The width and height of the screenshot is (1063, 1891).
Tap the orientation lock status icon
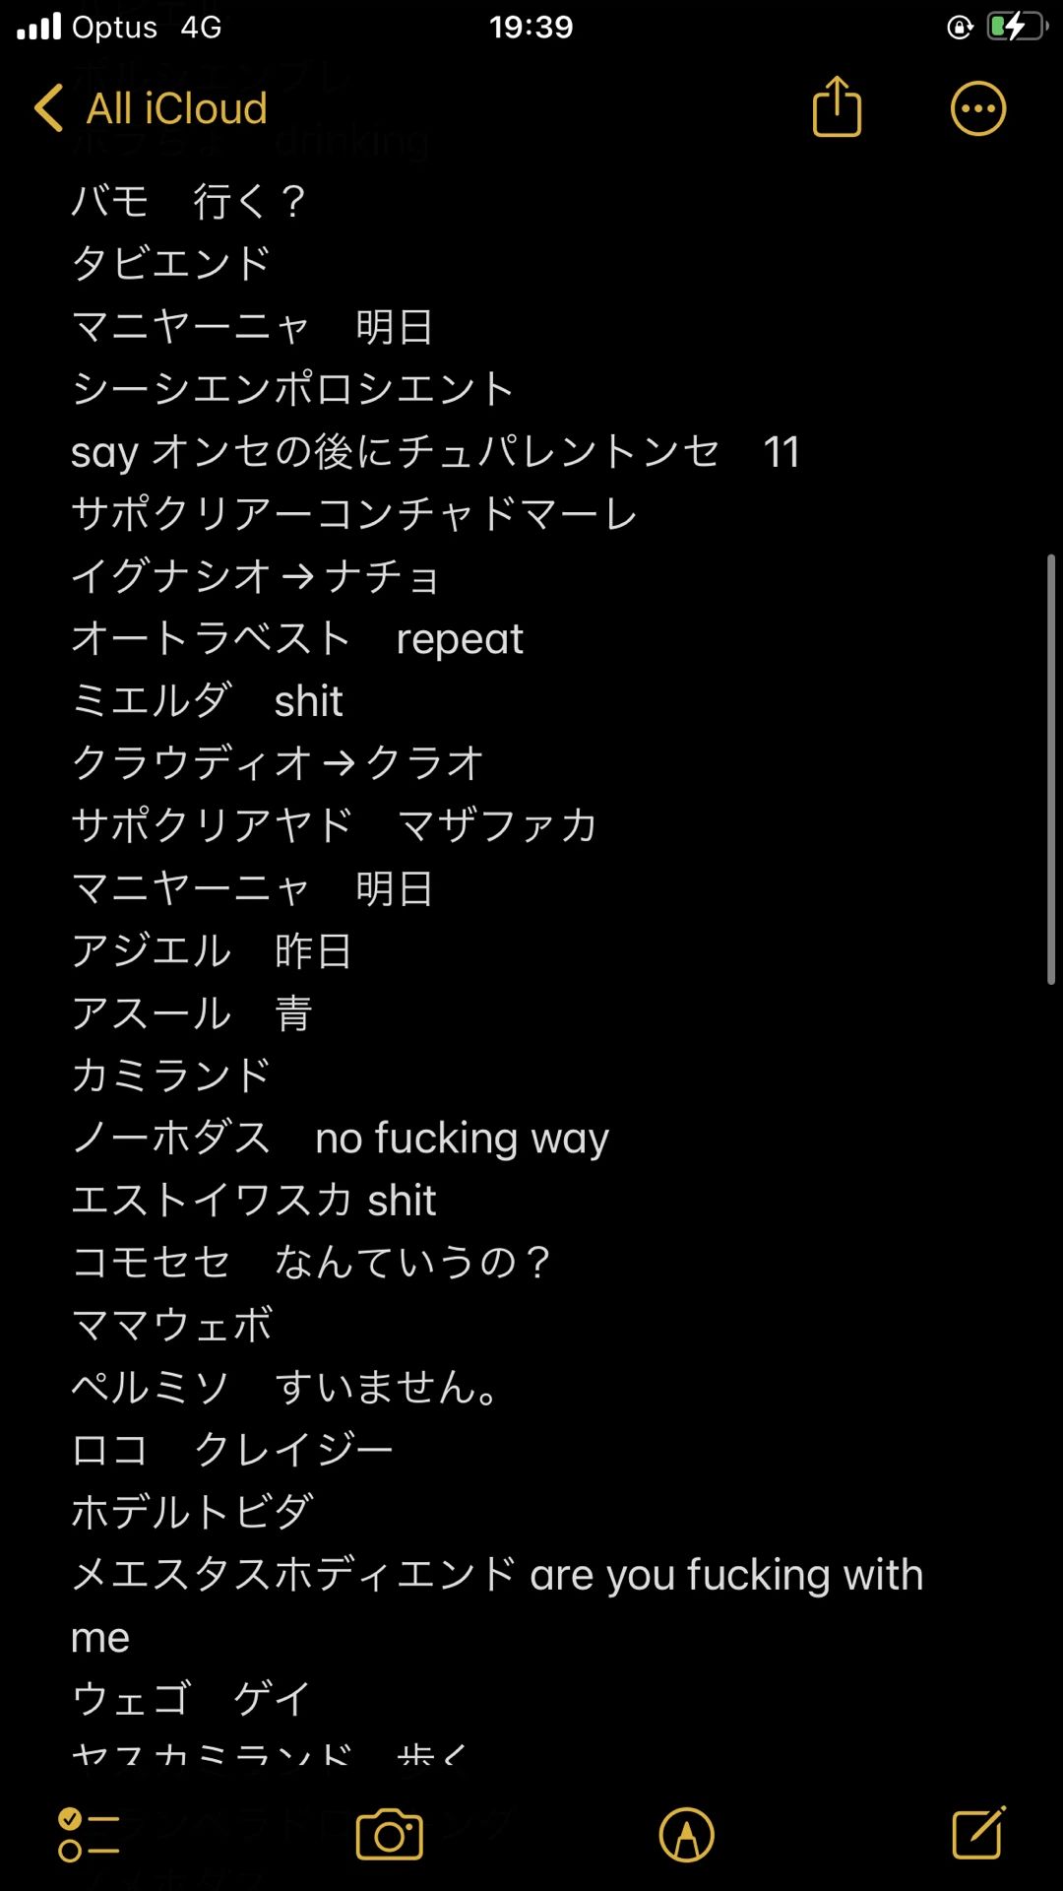pos(960,27)
